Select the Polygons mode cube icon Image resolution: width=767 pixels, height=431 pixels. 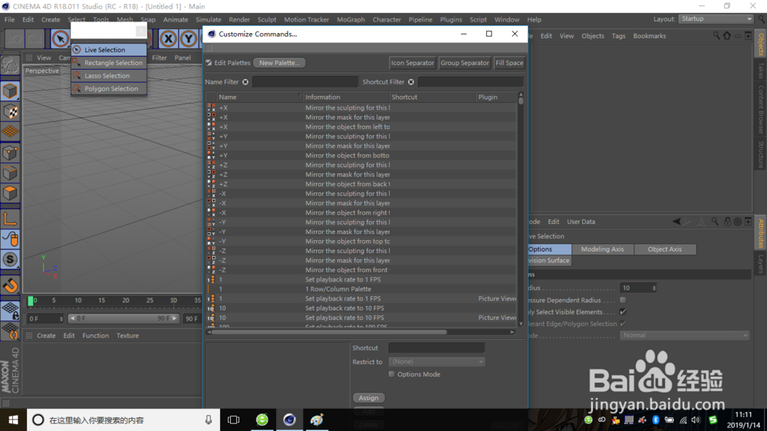[10, 192]
